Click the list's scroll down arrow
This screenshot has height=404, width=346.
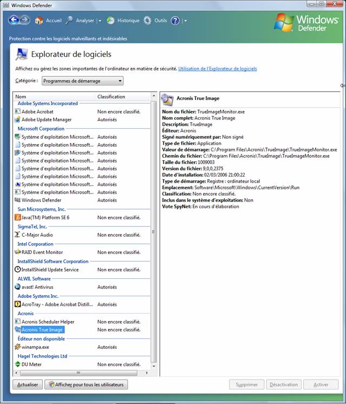pos(154,366)
